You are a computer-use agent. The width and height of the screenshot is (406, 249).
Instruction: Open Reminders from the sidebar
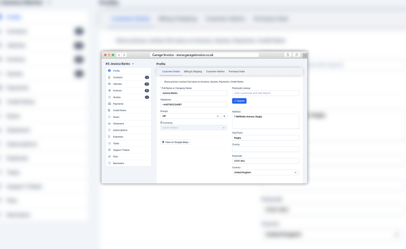coord(118,163)
